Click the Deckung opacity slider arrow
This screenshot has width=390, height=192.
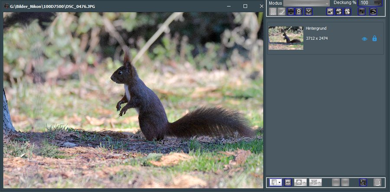(x=380, y=3)
